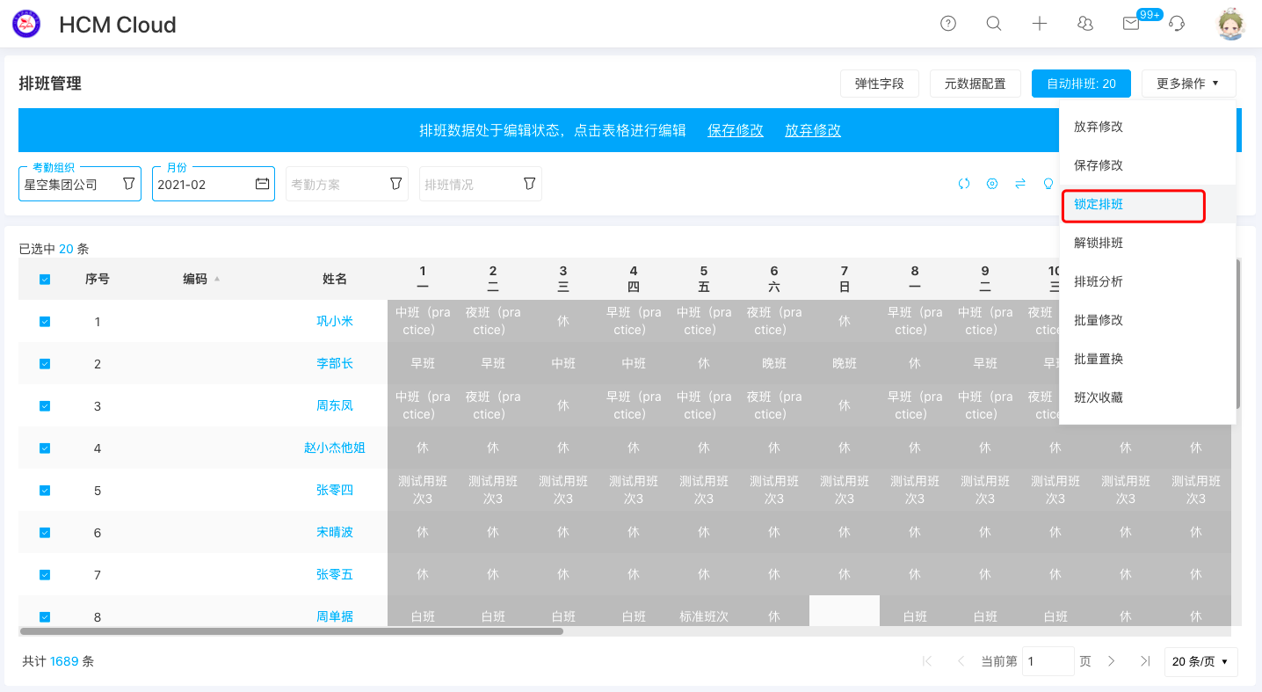Click the plus add icon in the top bar
The width and height of the screenshot is (1262, 692).
coord(1040,24)
